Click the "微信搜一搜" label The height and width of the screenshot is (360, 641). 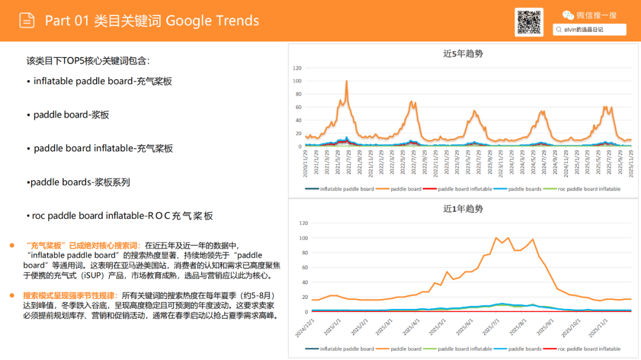pyautogui.click(x=596, y=15)
